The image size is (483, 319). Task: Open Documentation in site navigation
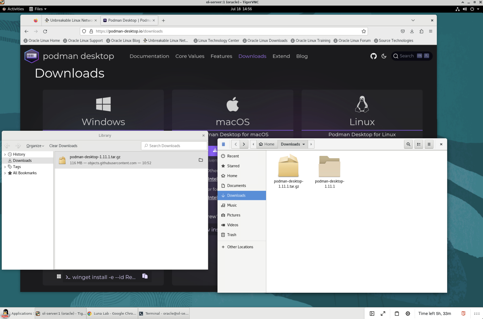[x=149, y=56]
